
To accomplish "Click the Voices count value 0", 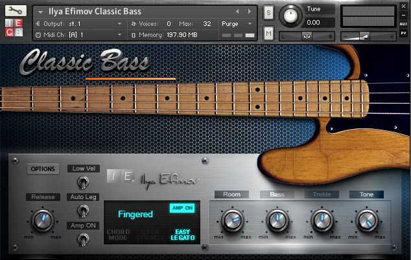I will coord(169,24).
